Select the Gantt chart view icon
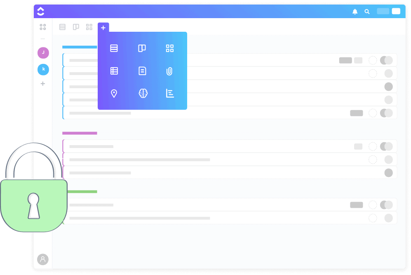The image size is (411, 275). click(170, 94)
